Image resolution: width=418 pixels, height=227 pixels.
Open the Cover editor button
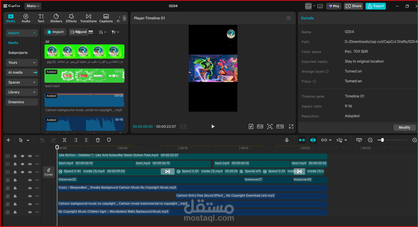pyautogui.click(x=49, y=172)
